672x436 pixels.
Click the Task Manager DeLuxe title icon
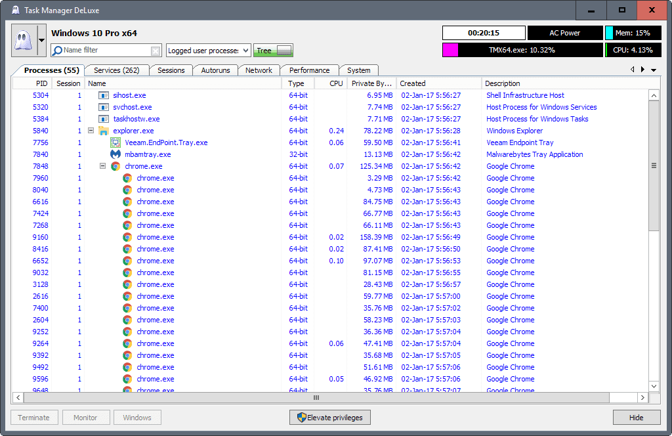(16, 11)
